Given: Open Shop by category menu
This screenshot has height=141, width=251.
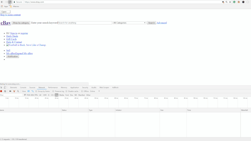Looking at the screenshot, I should (21, 23).
